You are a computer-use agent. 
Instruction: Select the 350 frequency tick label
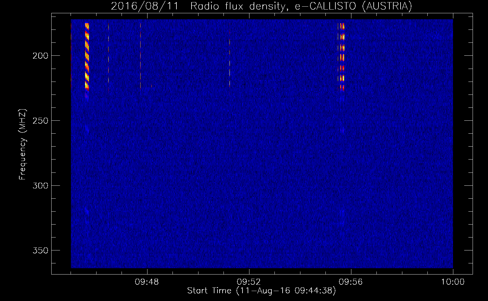click(x=40, y=251)
